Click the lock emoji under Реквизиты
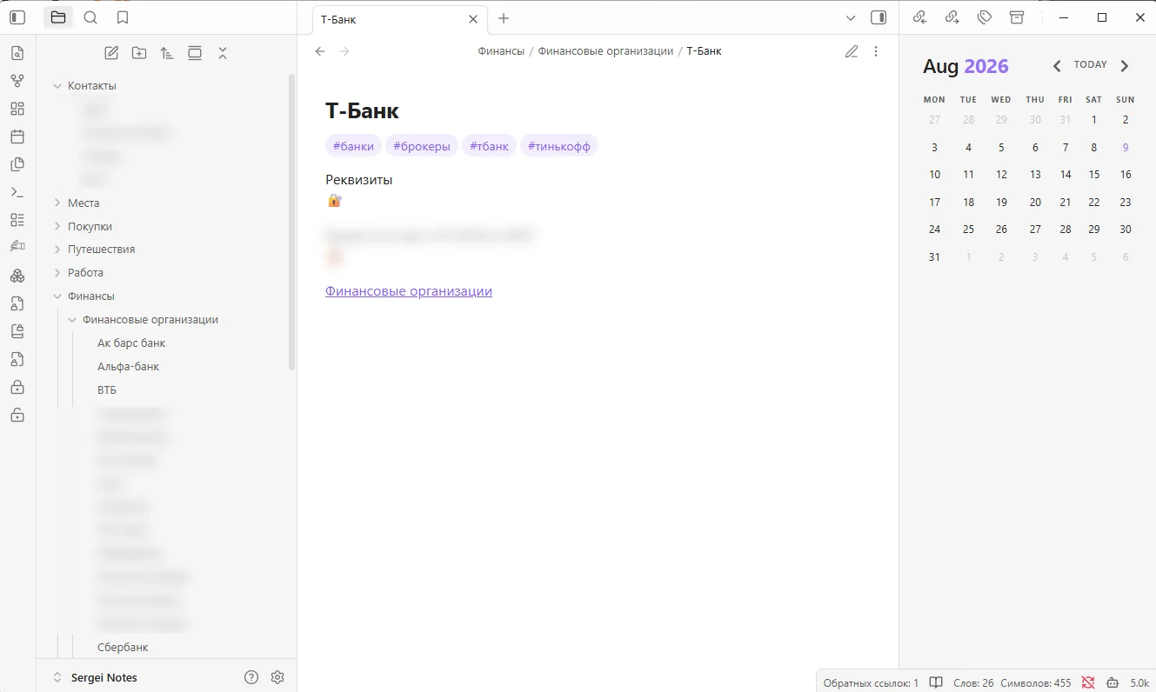Image resolution: width=1156 pixels, height=692 pixels. (334, 201)
